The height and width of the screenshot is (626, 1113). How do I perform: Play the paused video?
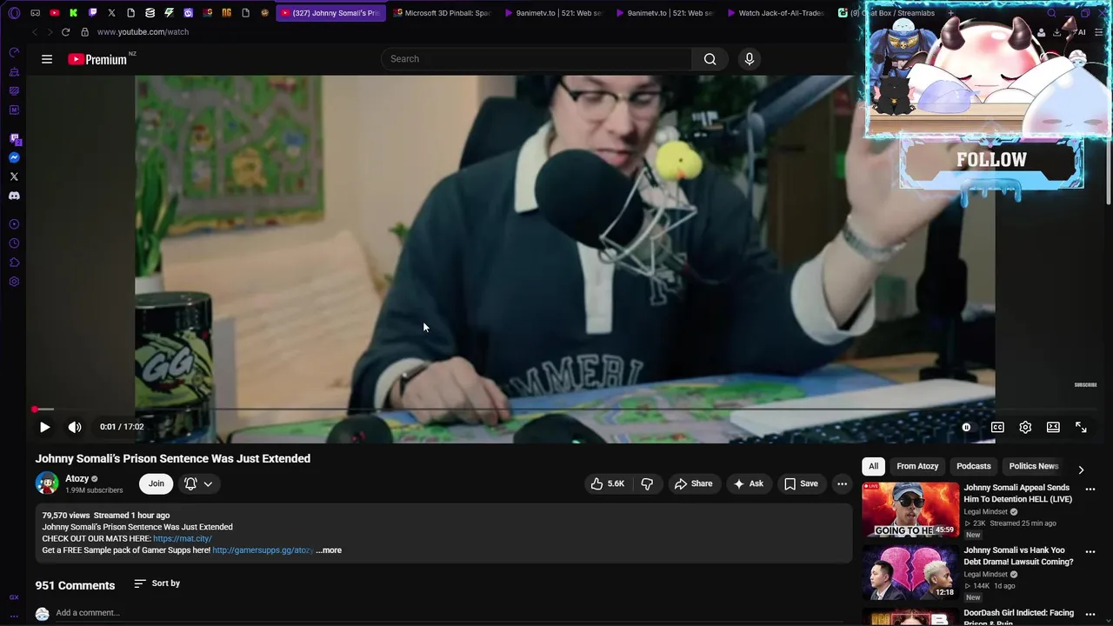[44, 427]
